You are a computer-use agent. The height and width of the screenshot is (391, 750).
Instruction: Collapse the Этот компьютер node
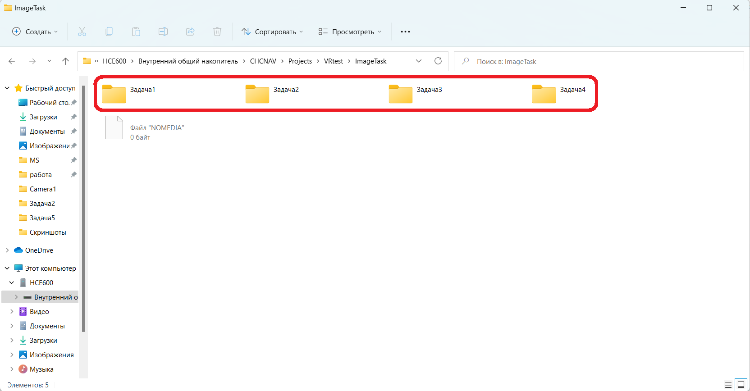7,268
